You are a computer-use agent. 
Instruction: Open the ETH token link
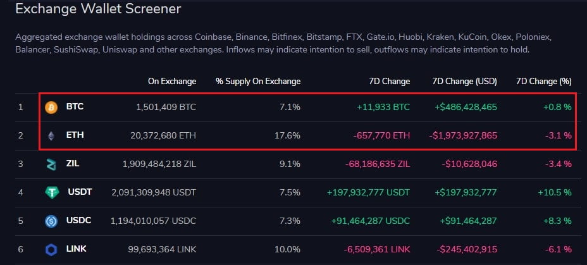point(75,135)
